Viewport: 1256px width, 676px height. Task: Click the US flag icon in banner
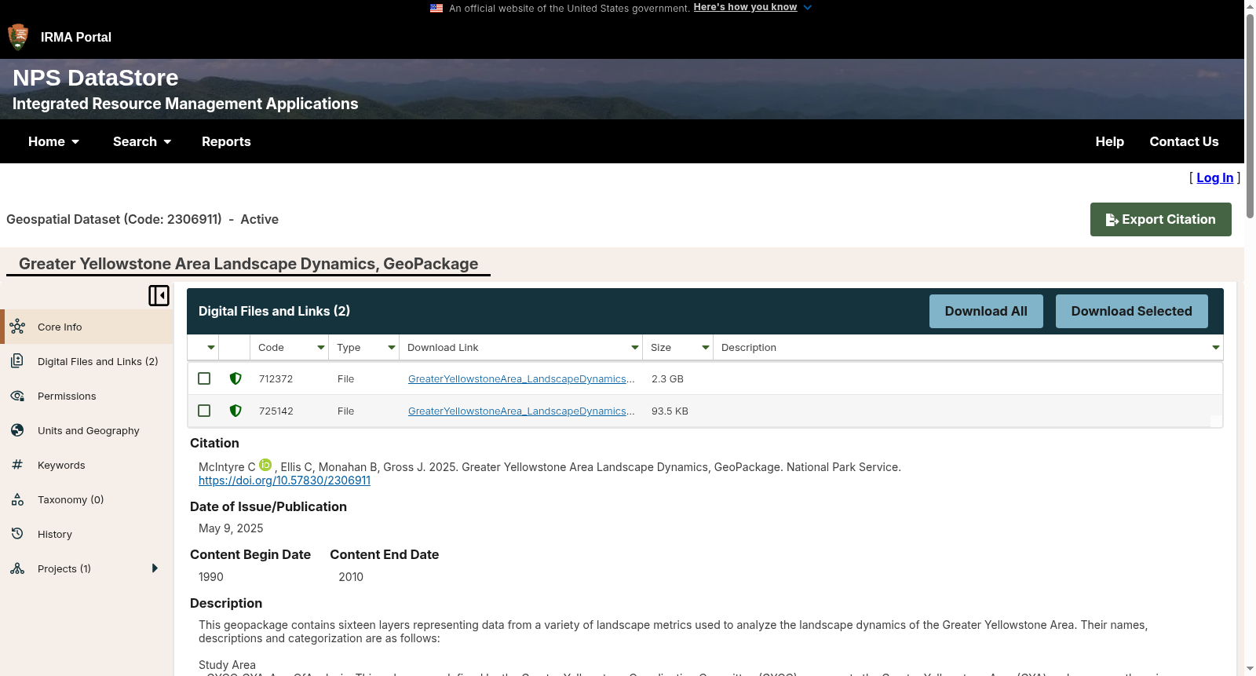coord(436,8)
